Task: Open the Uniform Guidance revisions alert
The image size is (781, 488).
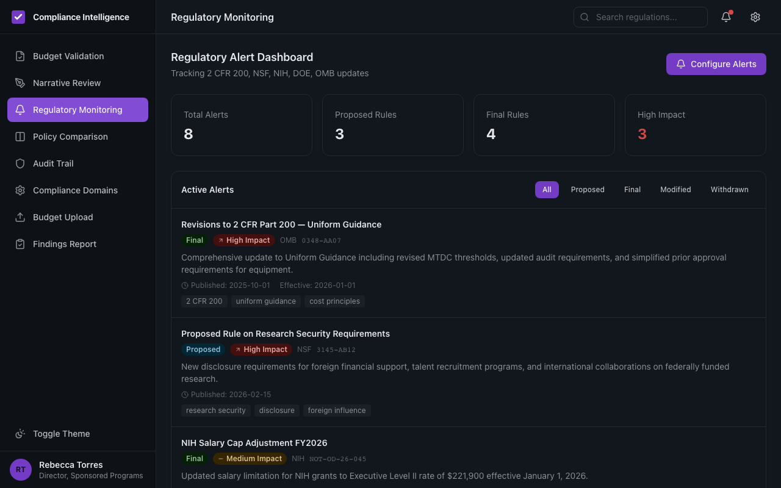Action: point(281,224)
